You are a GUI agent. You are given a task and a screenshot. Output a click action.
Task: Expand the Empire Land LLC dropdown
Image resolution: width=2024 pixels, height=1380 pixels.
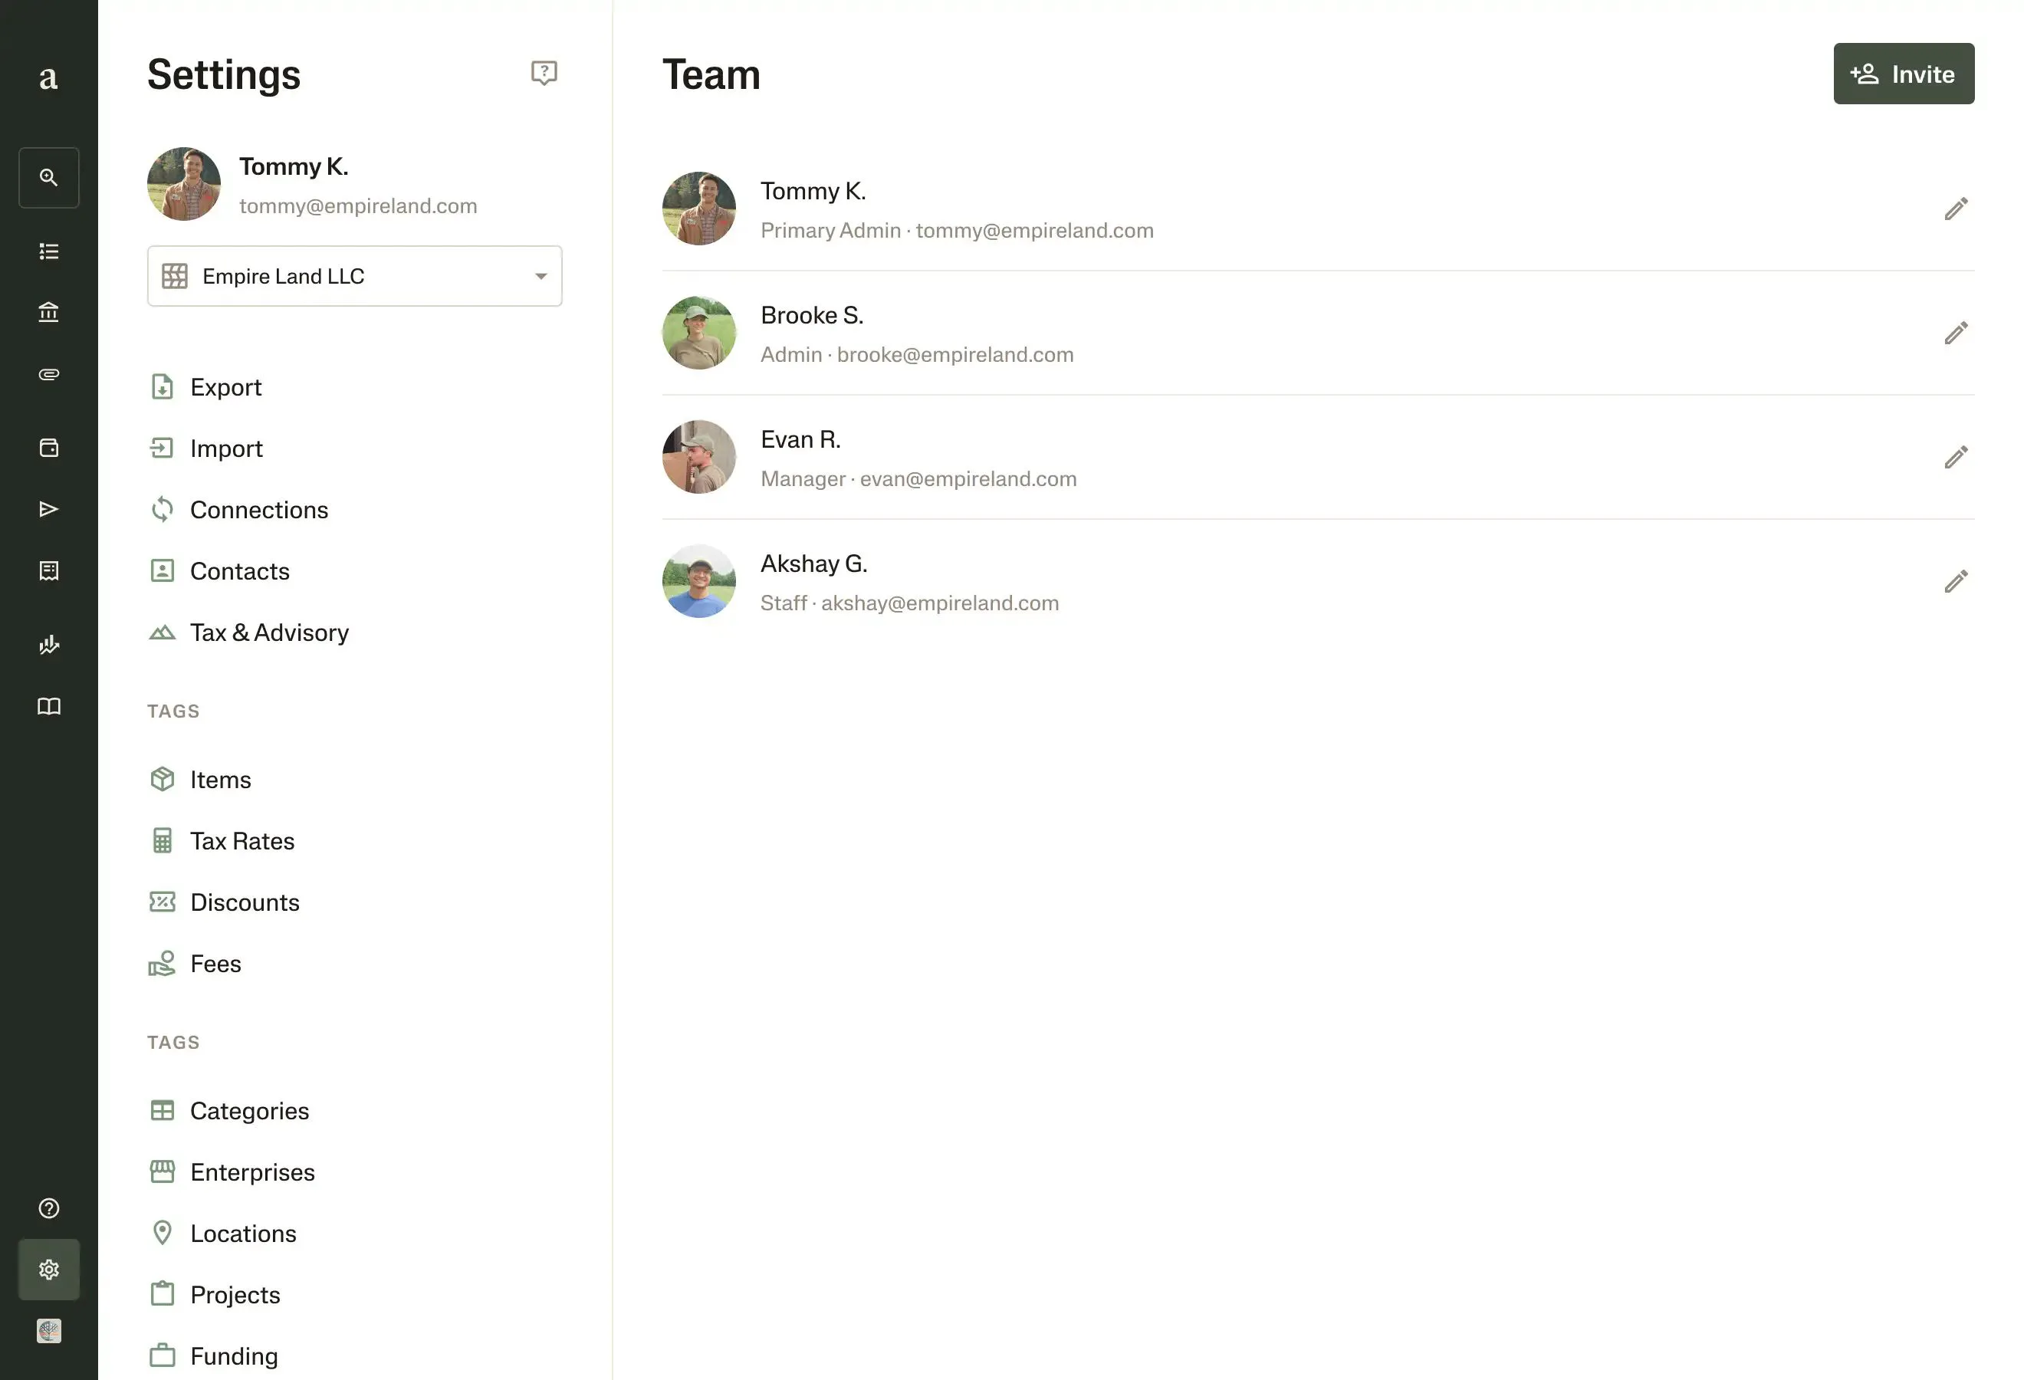coord(354,276)
